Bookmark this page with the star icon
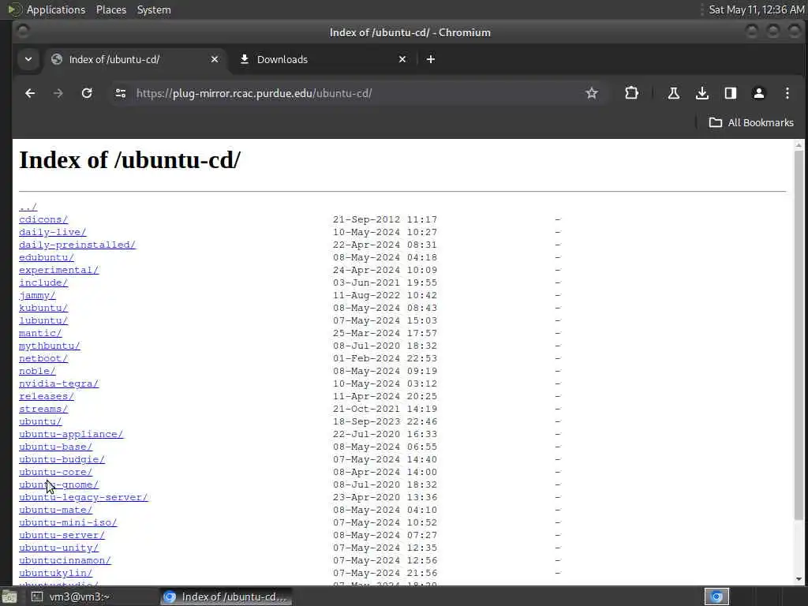Image resolution: width=808 pixels, height=606 pixels. coord(592,93)
